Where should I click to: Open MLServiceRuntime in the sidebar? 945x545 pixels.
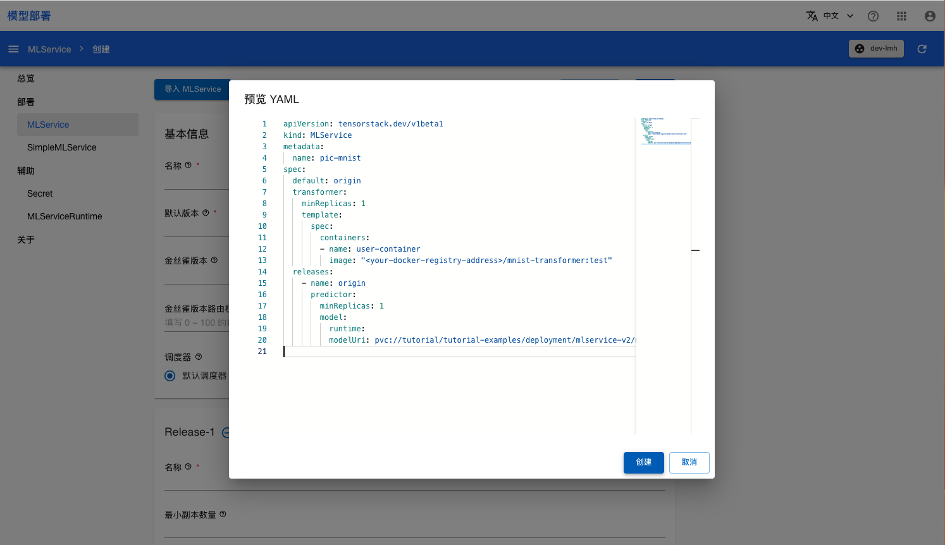(x=65, y=216)
